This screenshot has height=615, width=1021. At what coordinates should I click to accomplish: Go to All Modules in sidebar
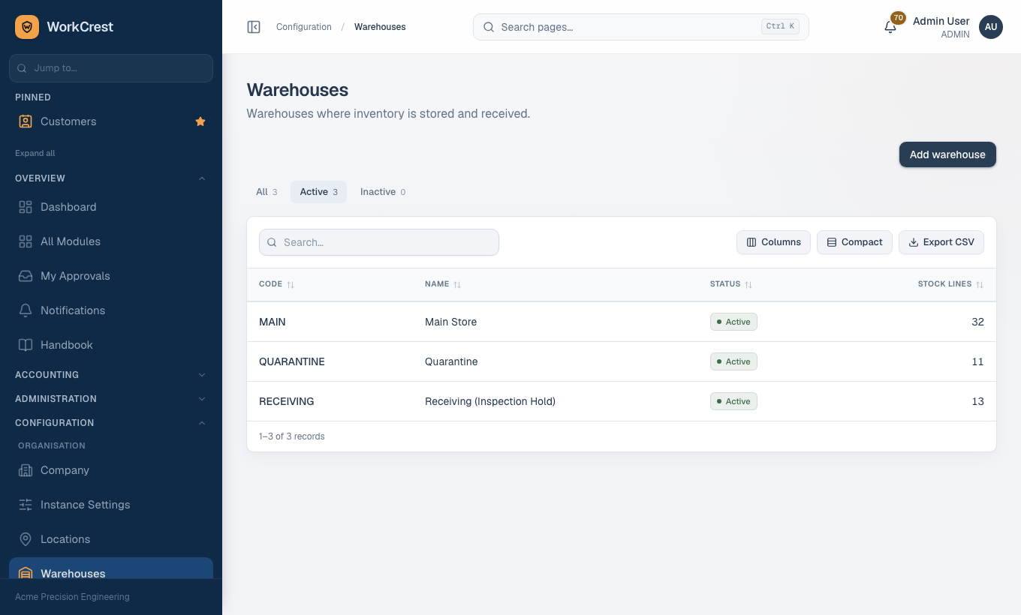(111, 241)
